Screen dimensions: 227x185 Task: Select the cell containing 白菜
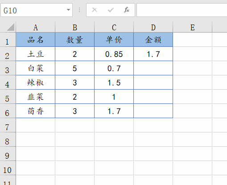[x=36, y=68]
